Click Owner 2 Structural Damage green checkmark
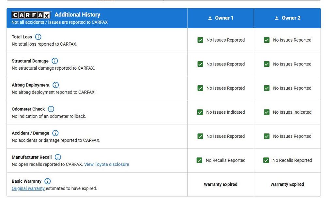 click(x=267, y=64)
